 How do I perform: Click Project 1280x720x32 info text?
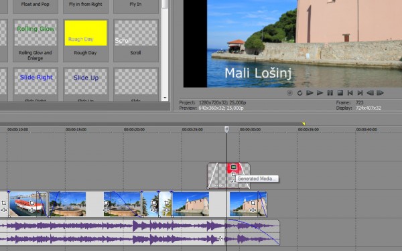coord(212,102)
